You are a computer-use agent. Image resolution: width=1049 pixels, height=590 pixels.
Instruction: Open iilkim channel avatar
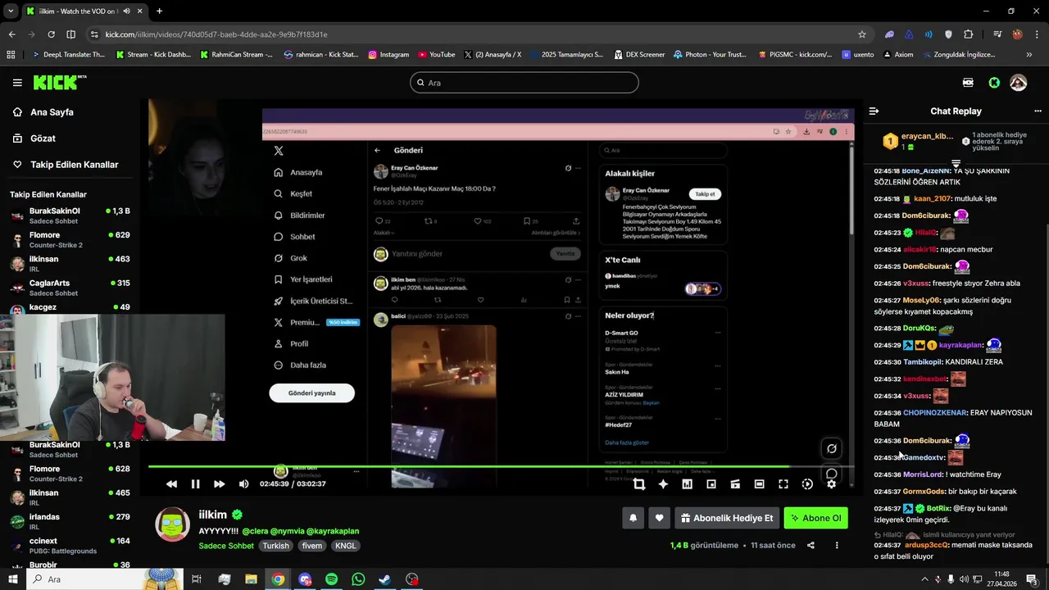coord(172,524)
